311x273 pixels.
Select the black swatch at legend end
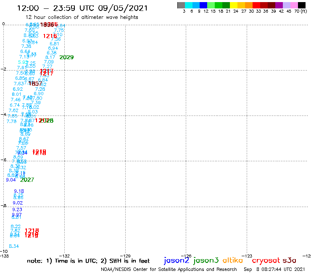tap(301, 5)
